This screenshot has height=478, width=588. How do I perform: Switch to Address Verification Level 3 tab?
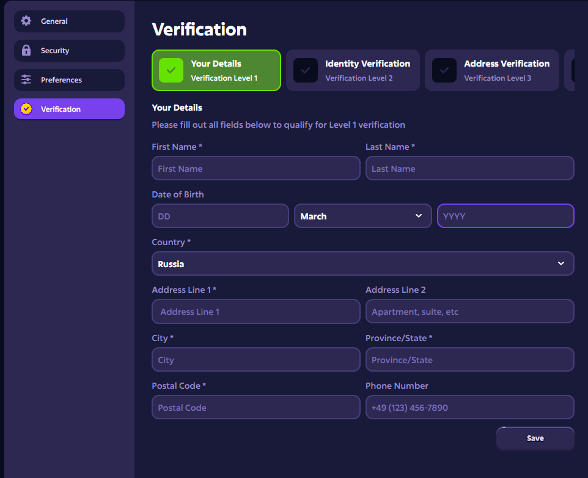click(x=491, y=70)
